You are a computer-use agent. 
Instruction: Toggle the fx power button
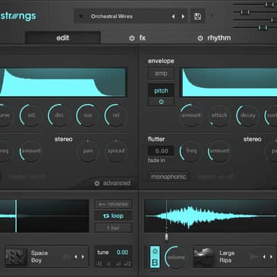coord(132,38)
